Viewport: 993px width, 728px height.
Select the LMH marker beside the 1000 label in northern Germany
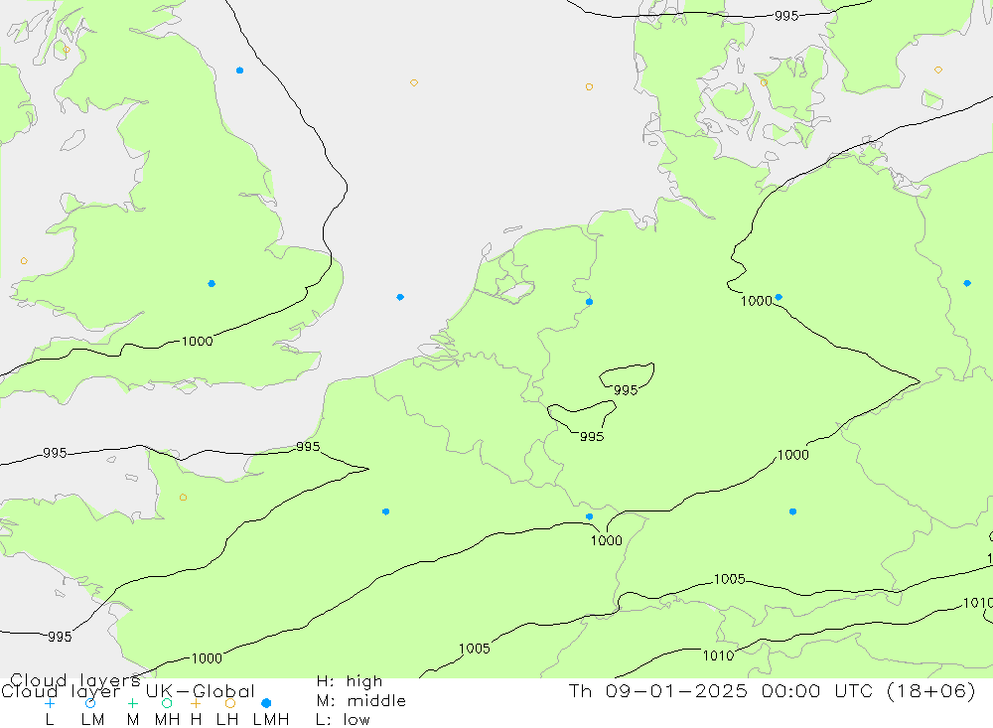tap(779, 297)
